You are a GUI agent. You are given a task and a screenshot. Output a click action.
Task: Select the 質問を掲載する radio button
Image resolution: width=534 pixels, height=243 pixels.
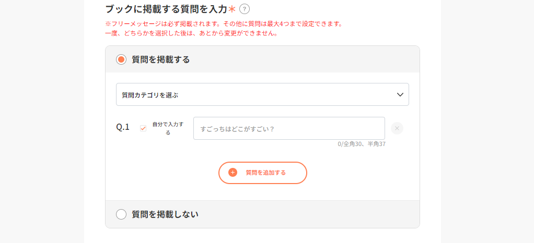click(121, 59)
